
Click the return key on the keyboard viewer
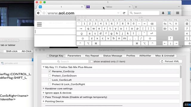(x=152, y=34)
